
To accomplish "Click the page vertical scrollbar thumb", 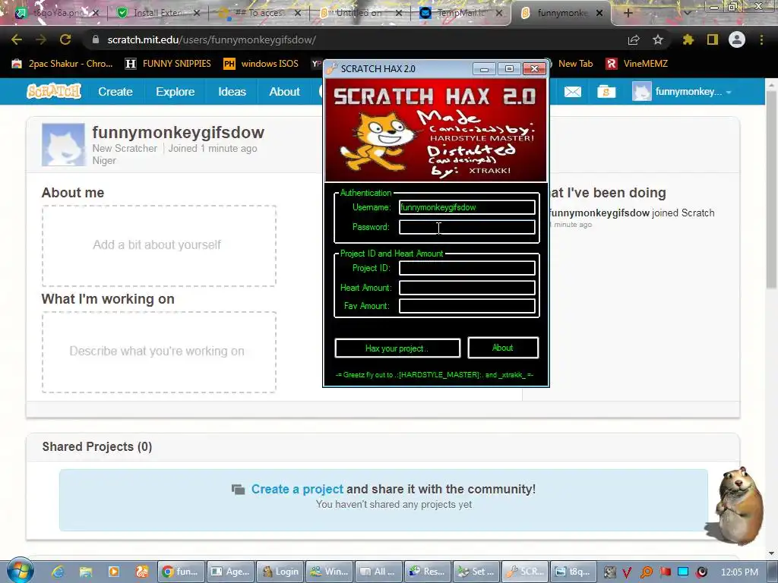I will [x=771, y=188].
